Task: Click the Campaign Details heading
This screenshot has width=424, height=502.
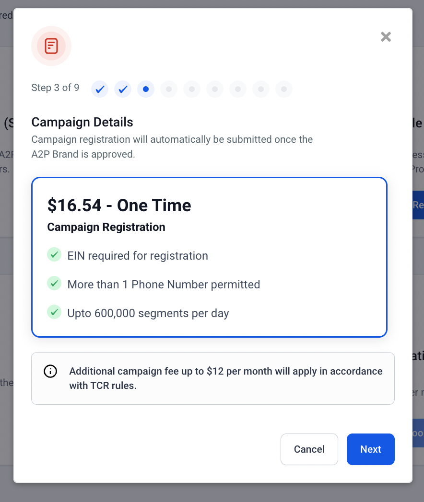Action: click(82, 122)
